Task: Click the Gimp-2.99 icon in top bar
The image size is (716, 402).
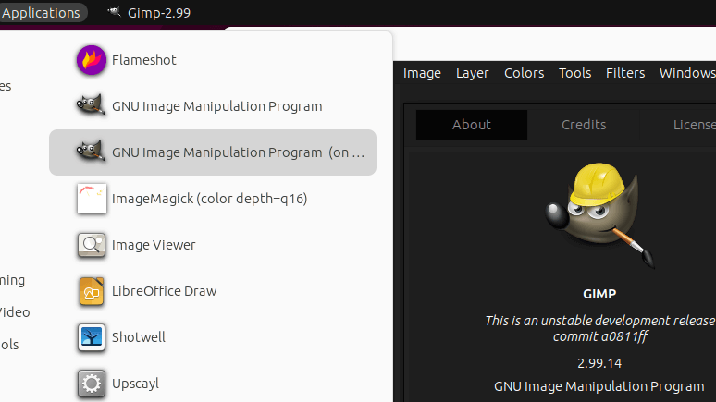Action: pyautogui.click(x=114, y=12)
